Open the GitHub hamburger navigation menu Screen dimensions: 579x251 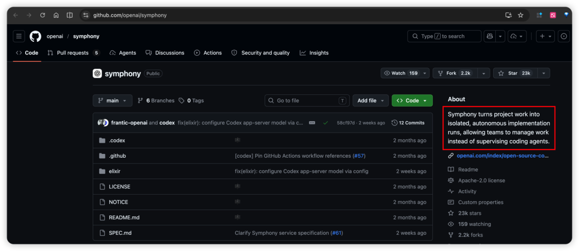[x=19, y=36]
